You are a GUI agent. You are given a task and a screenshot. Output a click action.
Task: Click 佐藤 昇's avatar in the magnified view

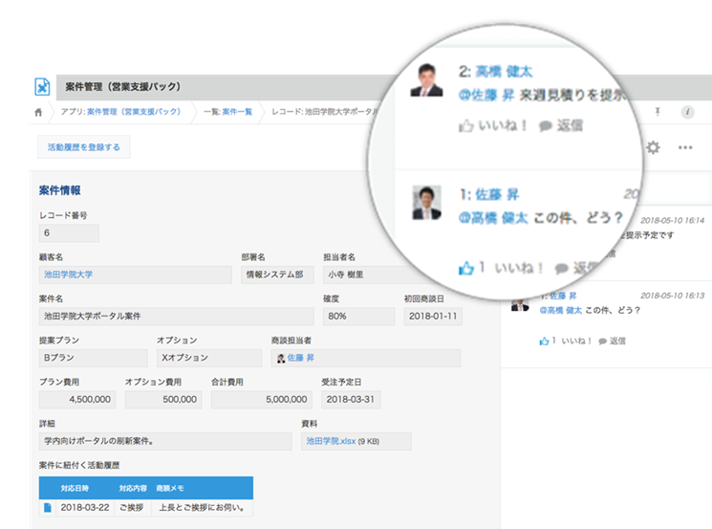427,203
